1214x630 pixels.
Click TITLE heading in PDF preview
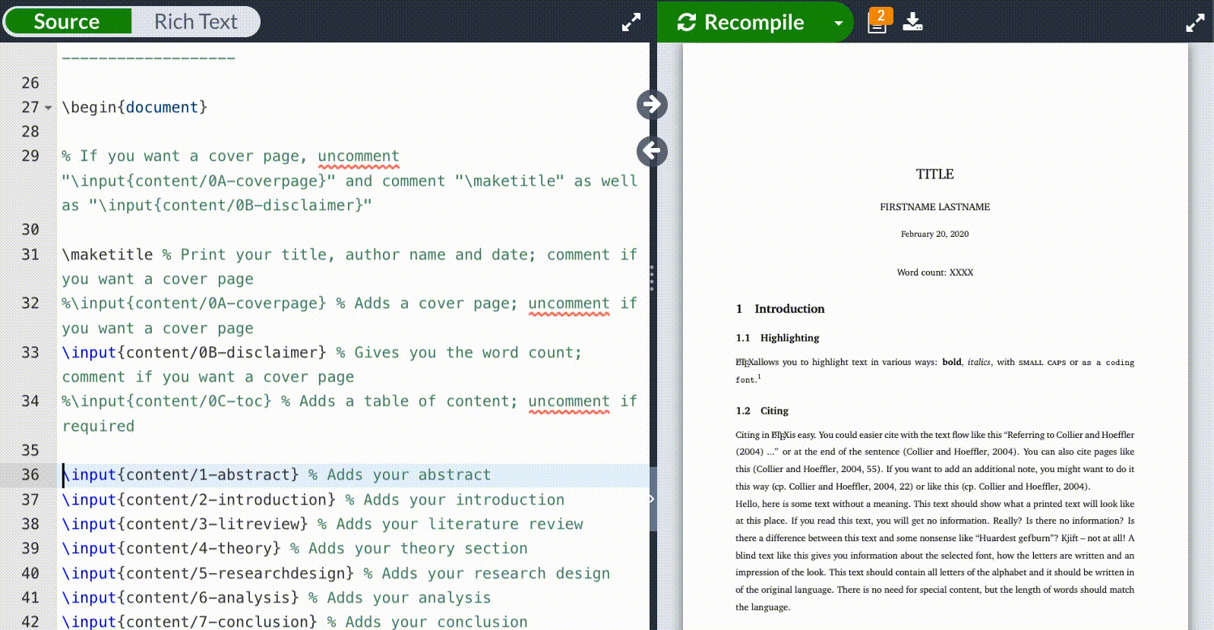(934, 174)
